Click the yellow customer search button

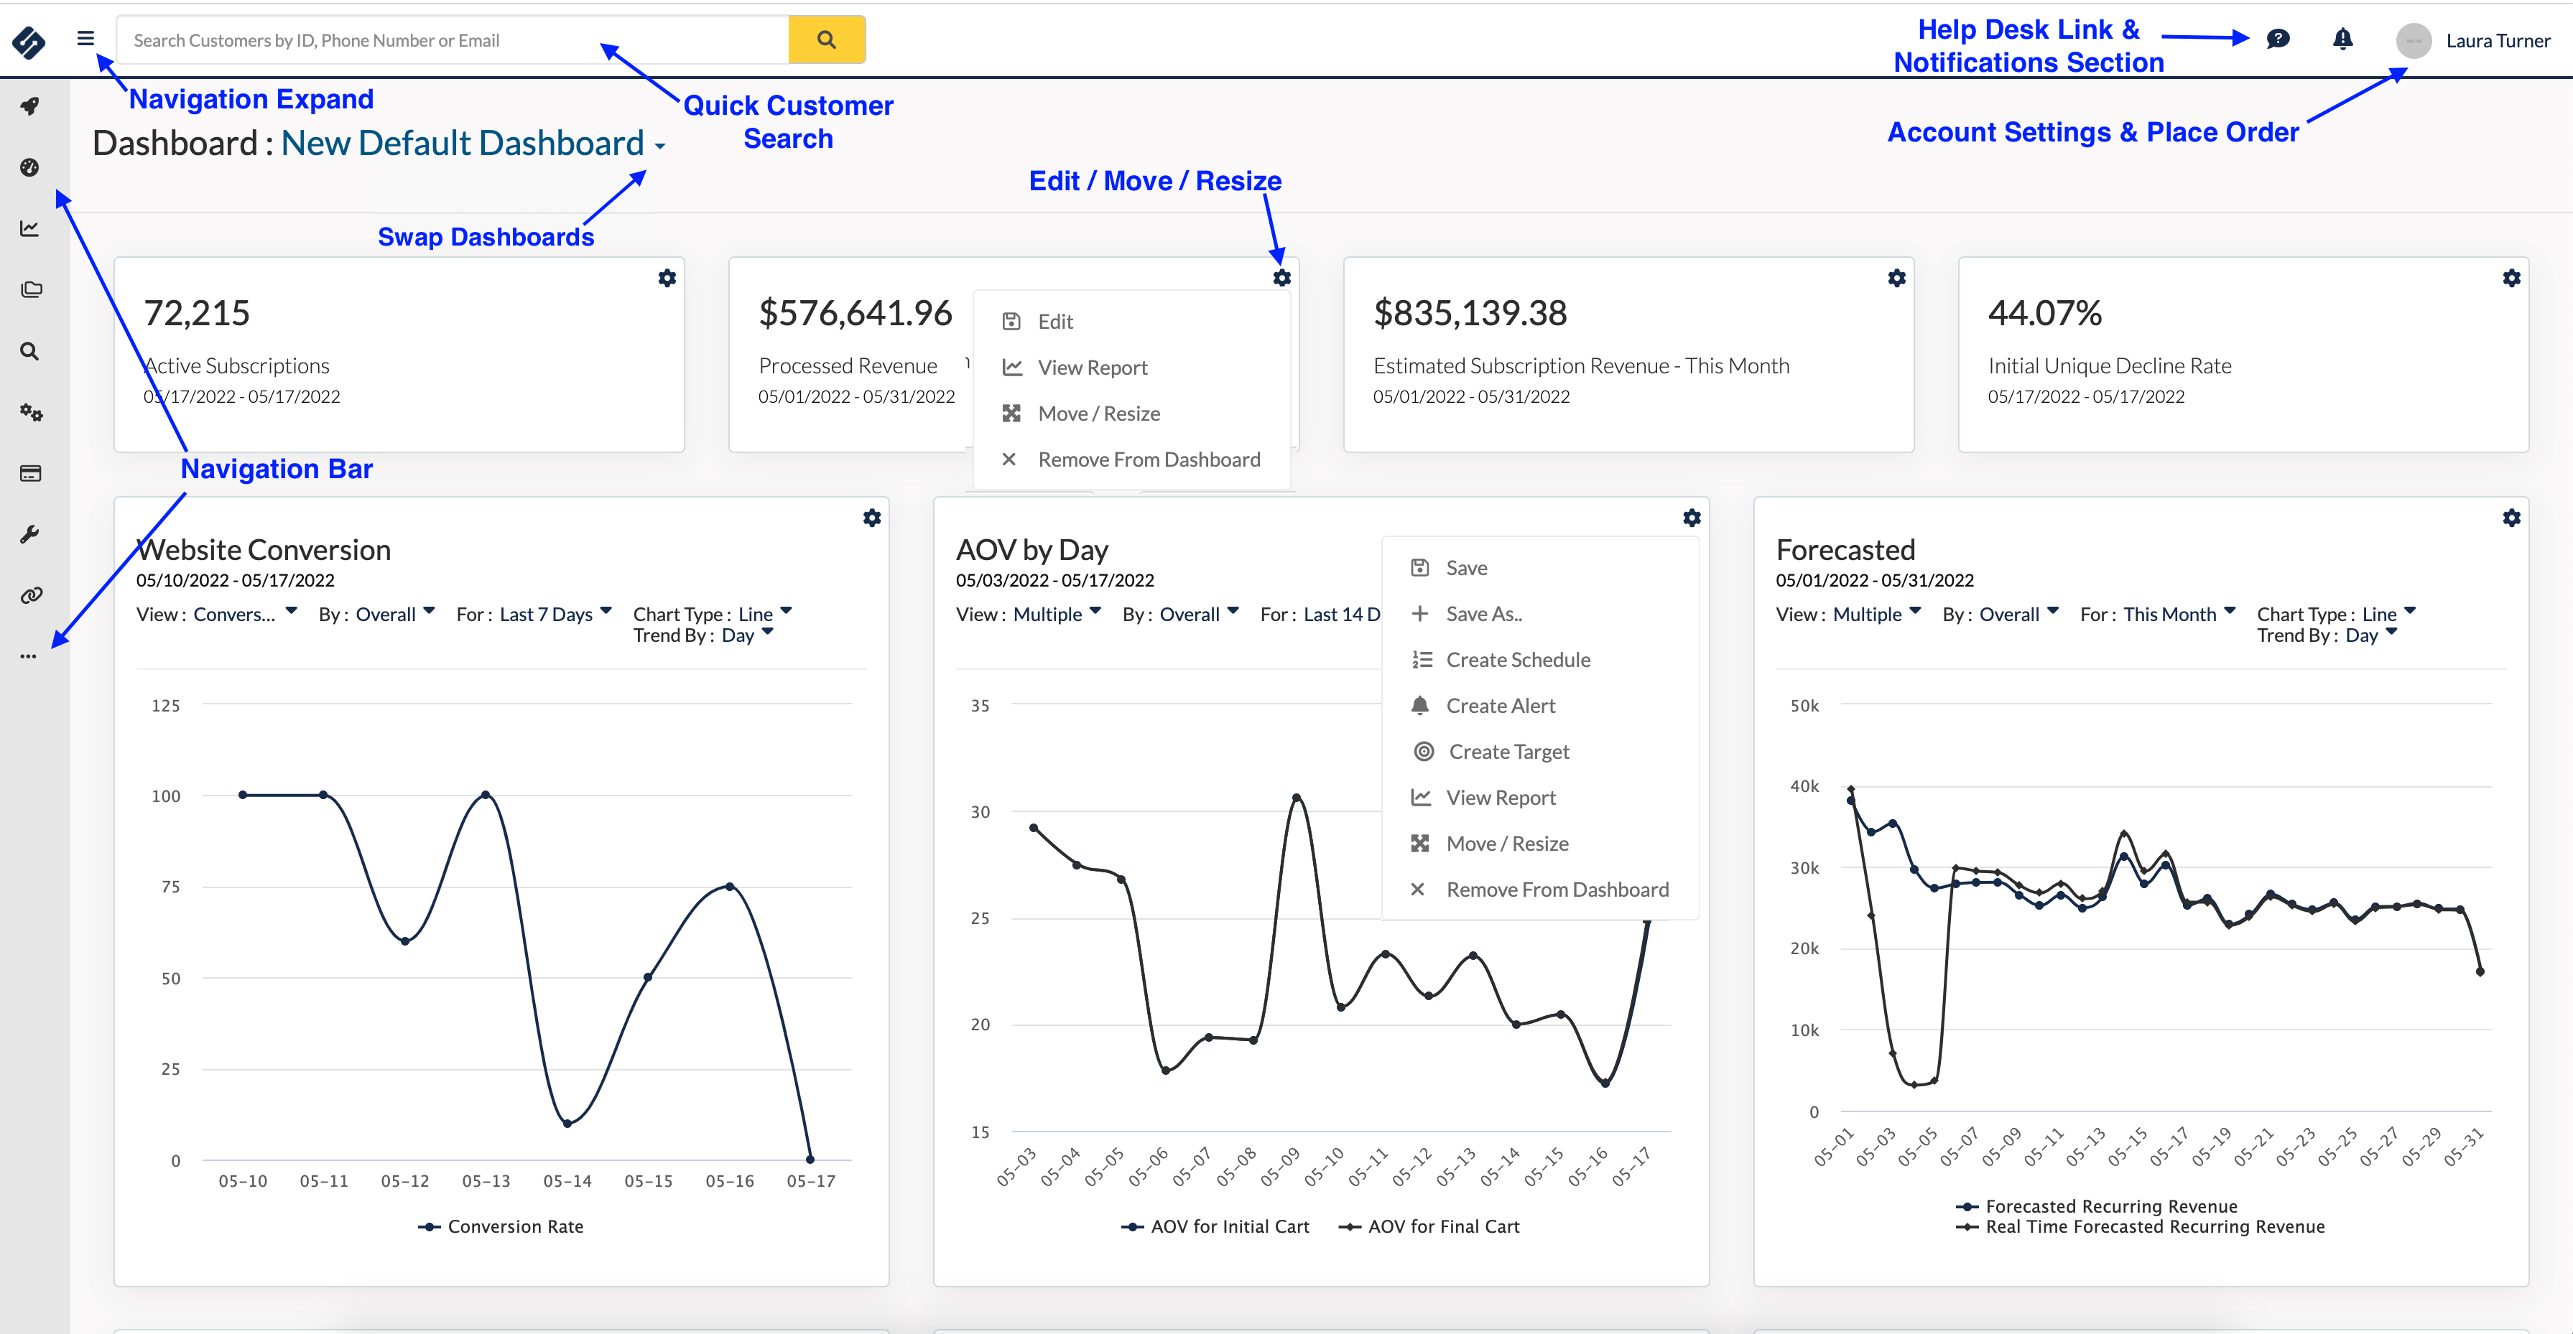[826, 40]
